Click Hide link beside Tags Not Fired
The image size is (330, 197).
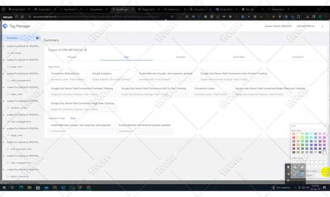pos(73,118)
